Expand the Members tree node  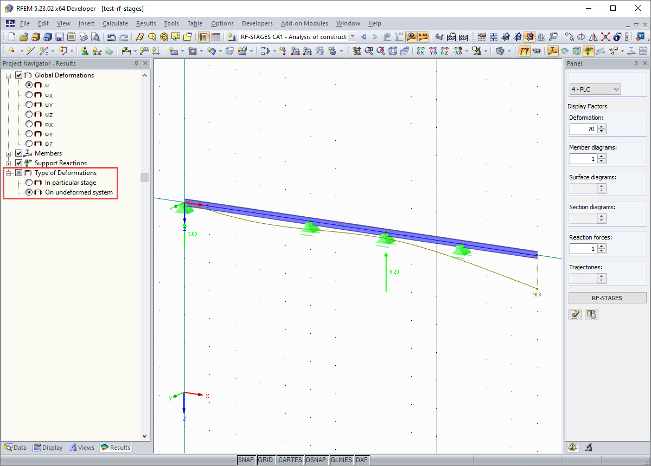(x=9, y=153)
